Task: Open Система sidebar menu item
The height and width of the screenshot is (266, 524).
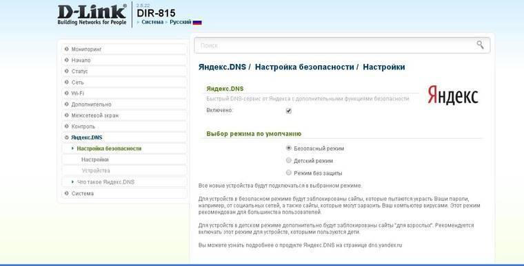Action: pos(124,193)
